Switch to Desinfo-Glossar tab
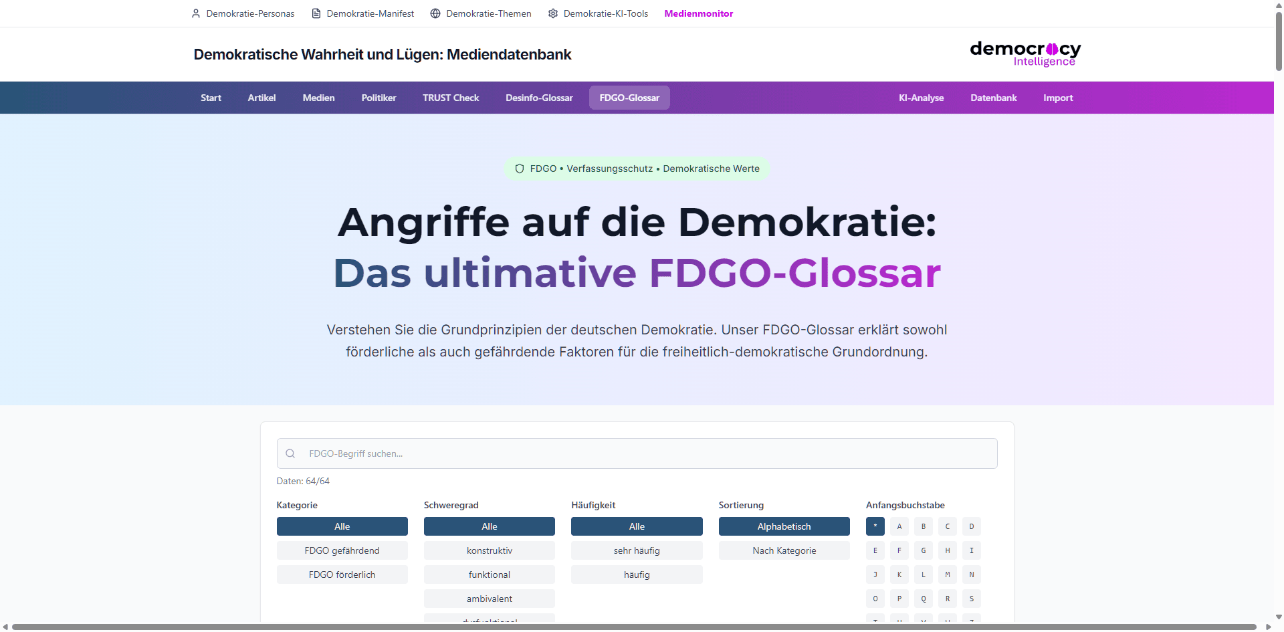The width and height of the screenshot is (1284, 632). pyautogui.click(x=539, y=98)
